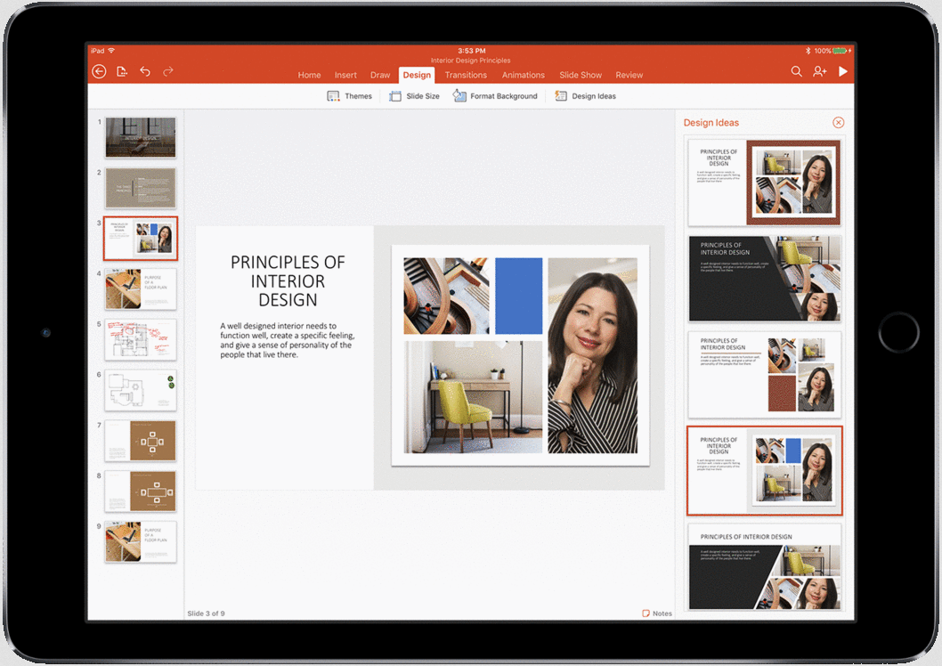942x666 pixels.
Task: Tap the Wi-Fi indicator in status bar
Action: 111,51
